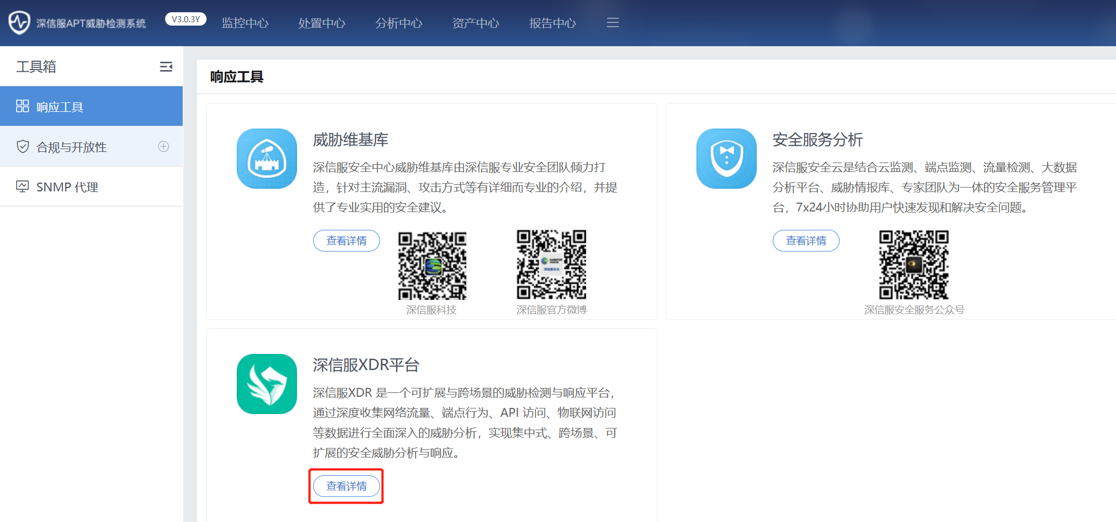
Task: Click 查看详情 under 威胁维基库
Action: click(346, 240)
